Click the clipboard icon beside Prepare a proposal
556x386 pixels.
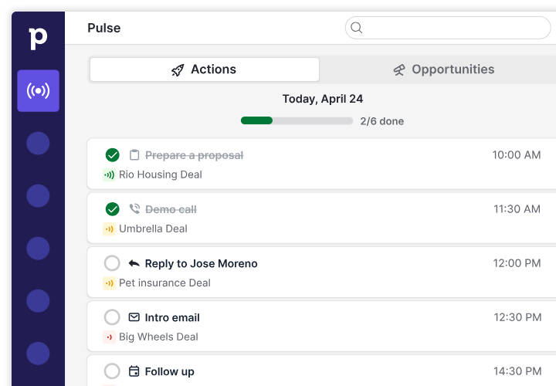pyautogui.click(x=134, y=155)
